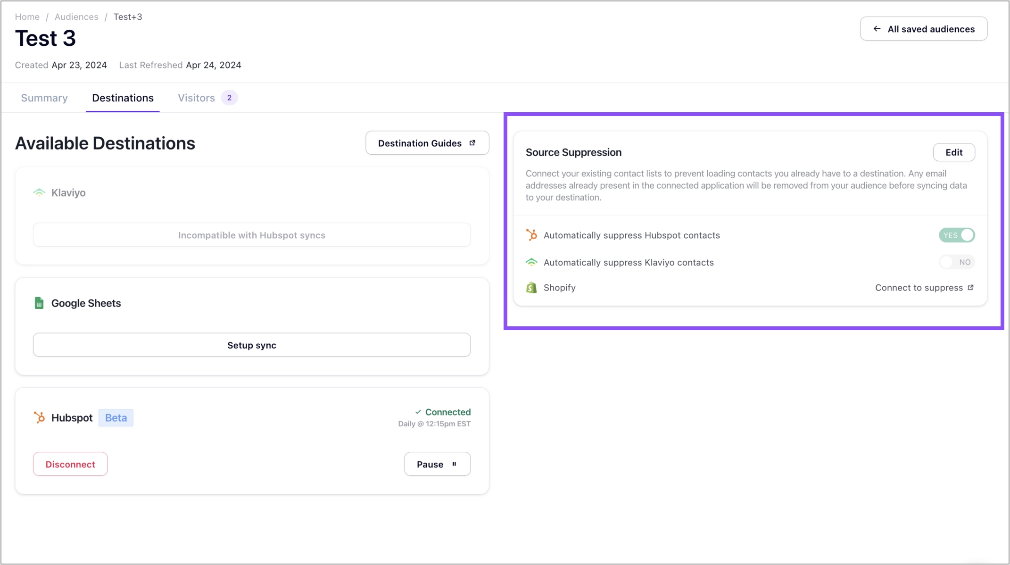Click Setup sync for Google Sheets
Viewport: 1010px width, 565px height.
click(252, 345)
